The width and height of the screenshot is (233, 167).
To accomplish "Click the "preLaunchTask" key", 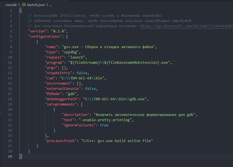I will 61,141.
